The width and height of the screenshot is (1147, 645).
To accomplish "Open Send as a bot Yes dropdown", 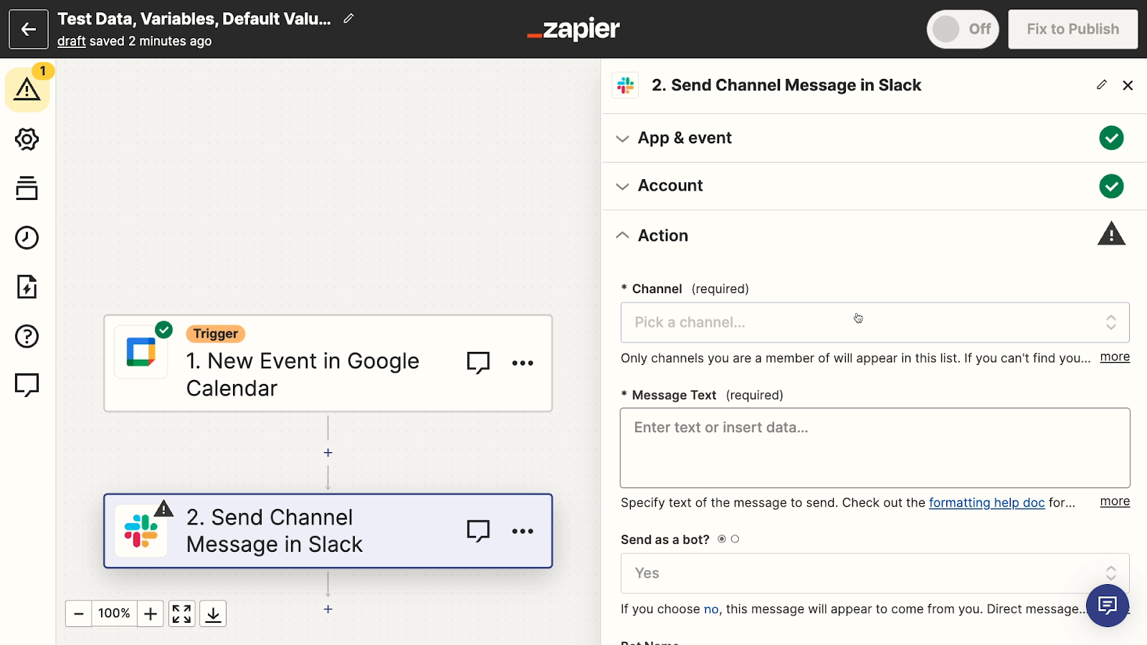I will point(875,573).
